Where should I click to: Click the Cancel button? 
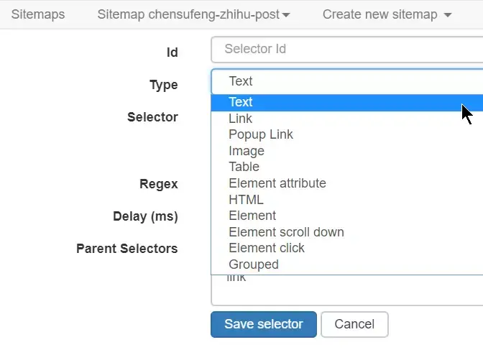(x=354, y=324)
